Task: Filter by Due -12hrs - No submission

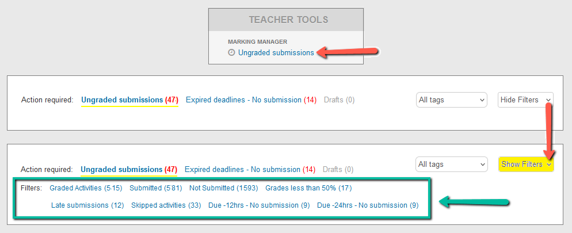Action: 259,205
